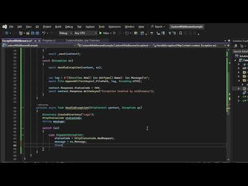
Task: Click 'message = ex.Message;' line
Action: click(71, 142)
